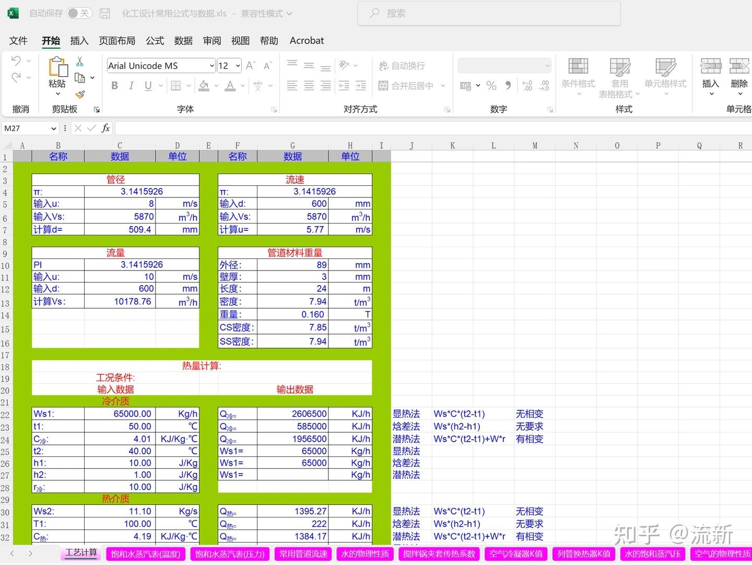
Task: Open 套用表格格式 table format gallery
Action: [619, 77]
